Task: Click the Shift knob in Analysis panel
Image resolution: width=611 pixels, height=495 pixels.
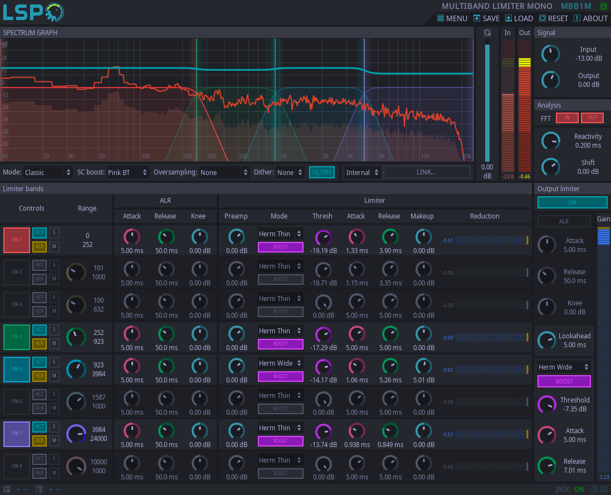Action: pos(551,167)
